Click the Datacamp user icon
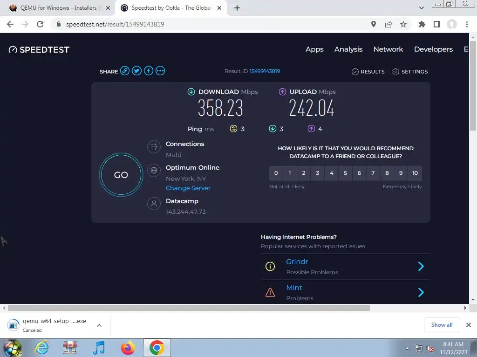The image size is (477, 357). pyautogui.click(x=154, y=204)
